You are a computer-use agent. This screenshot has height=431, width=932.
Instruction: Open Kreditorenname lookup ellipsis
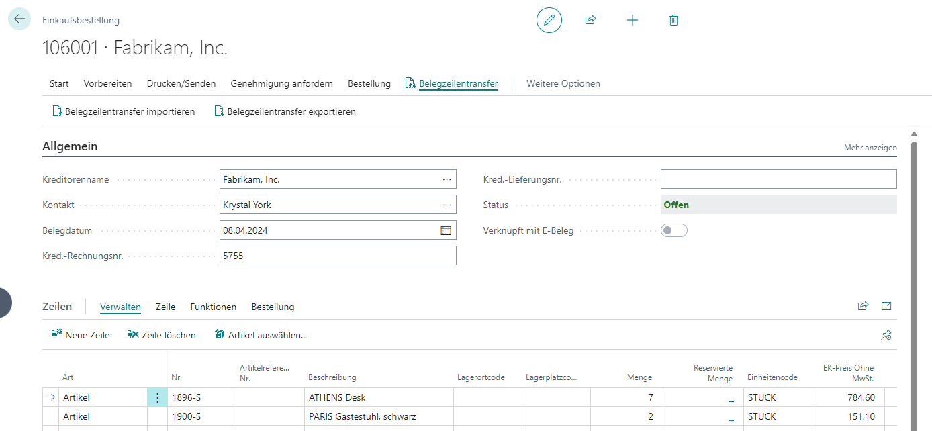(x=447, y=179)
